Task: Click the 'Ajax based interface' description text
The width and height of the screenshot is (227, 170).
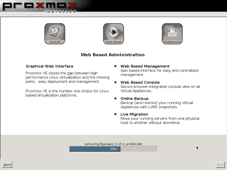Action: 159,73
